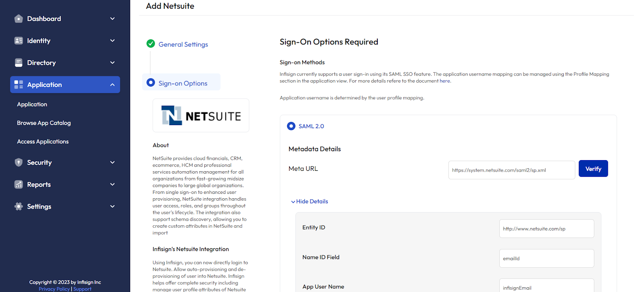
Task: Click the Meta URL input field
Action: click(x=512, y=170)
